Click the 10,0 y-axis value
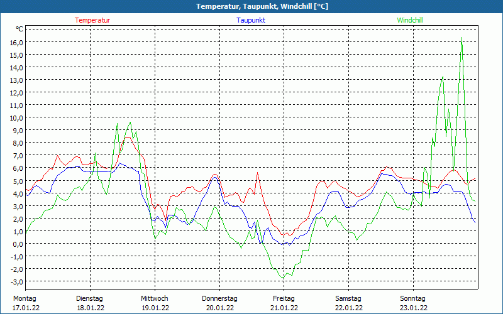The image size is (503, 314). click(16, 117)
